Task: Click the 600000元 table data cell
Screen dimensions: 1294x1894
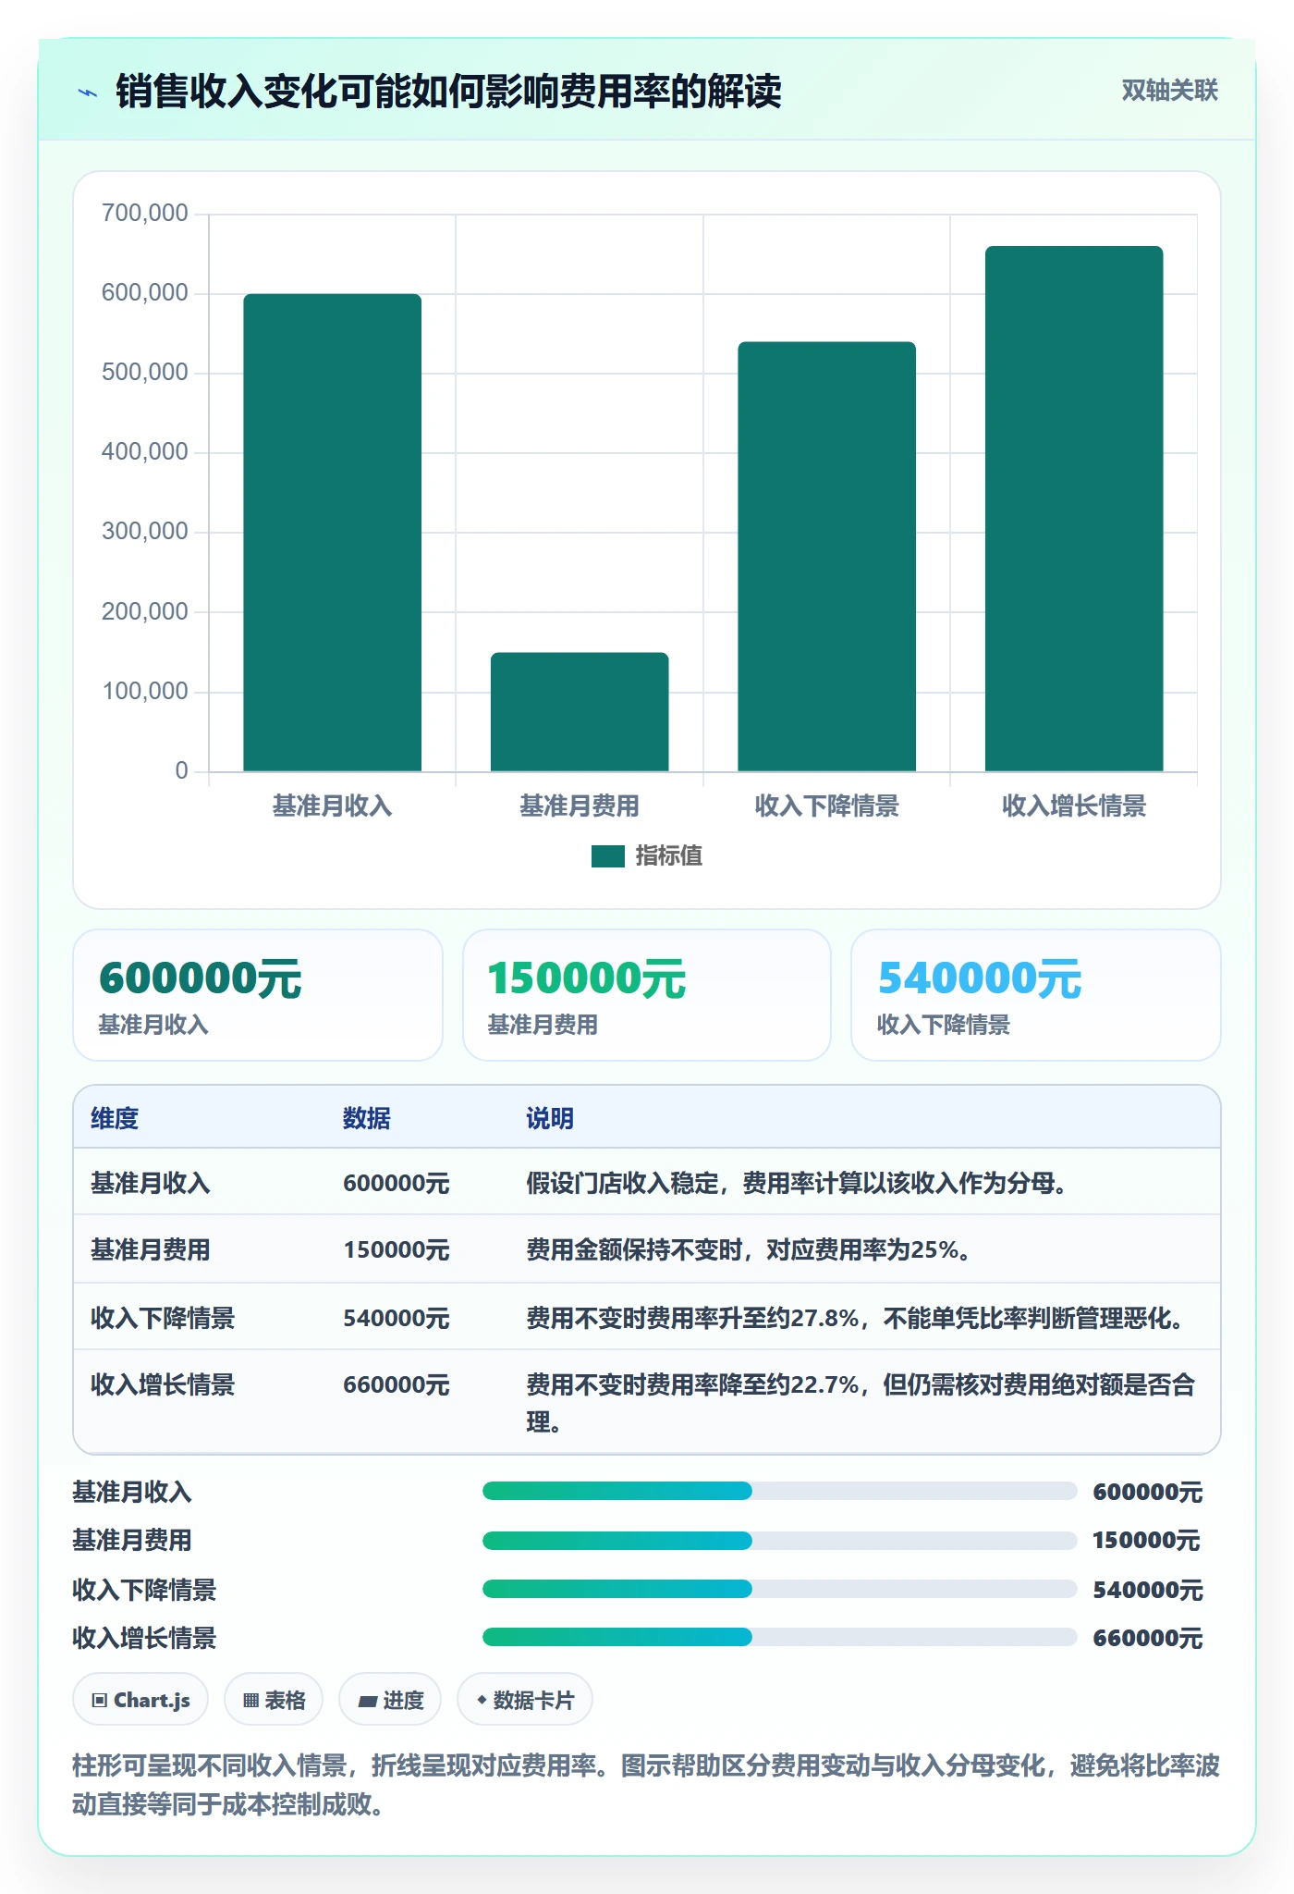Action: (397, 1184)
